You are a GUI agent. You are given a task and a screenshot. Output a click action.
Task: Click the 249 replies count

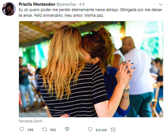pos(30,130)
